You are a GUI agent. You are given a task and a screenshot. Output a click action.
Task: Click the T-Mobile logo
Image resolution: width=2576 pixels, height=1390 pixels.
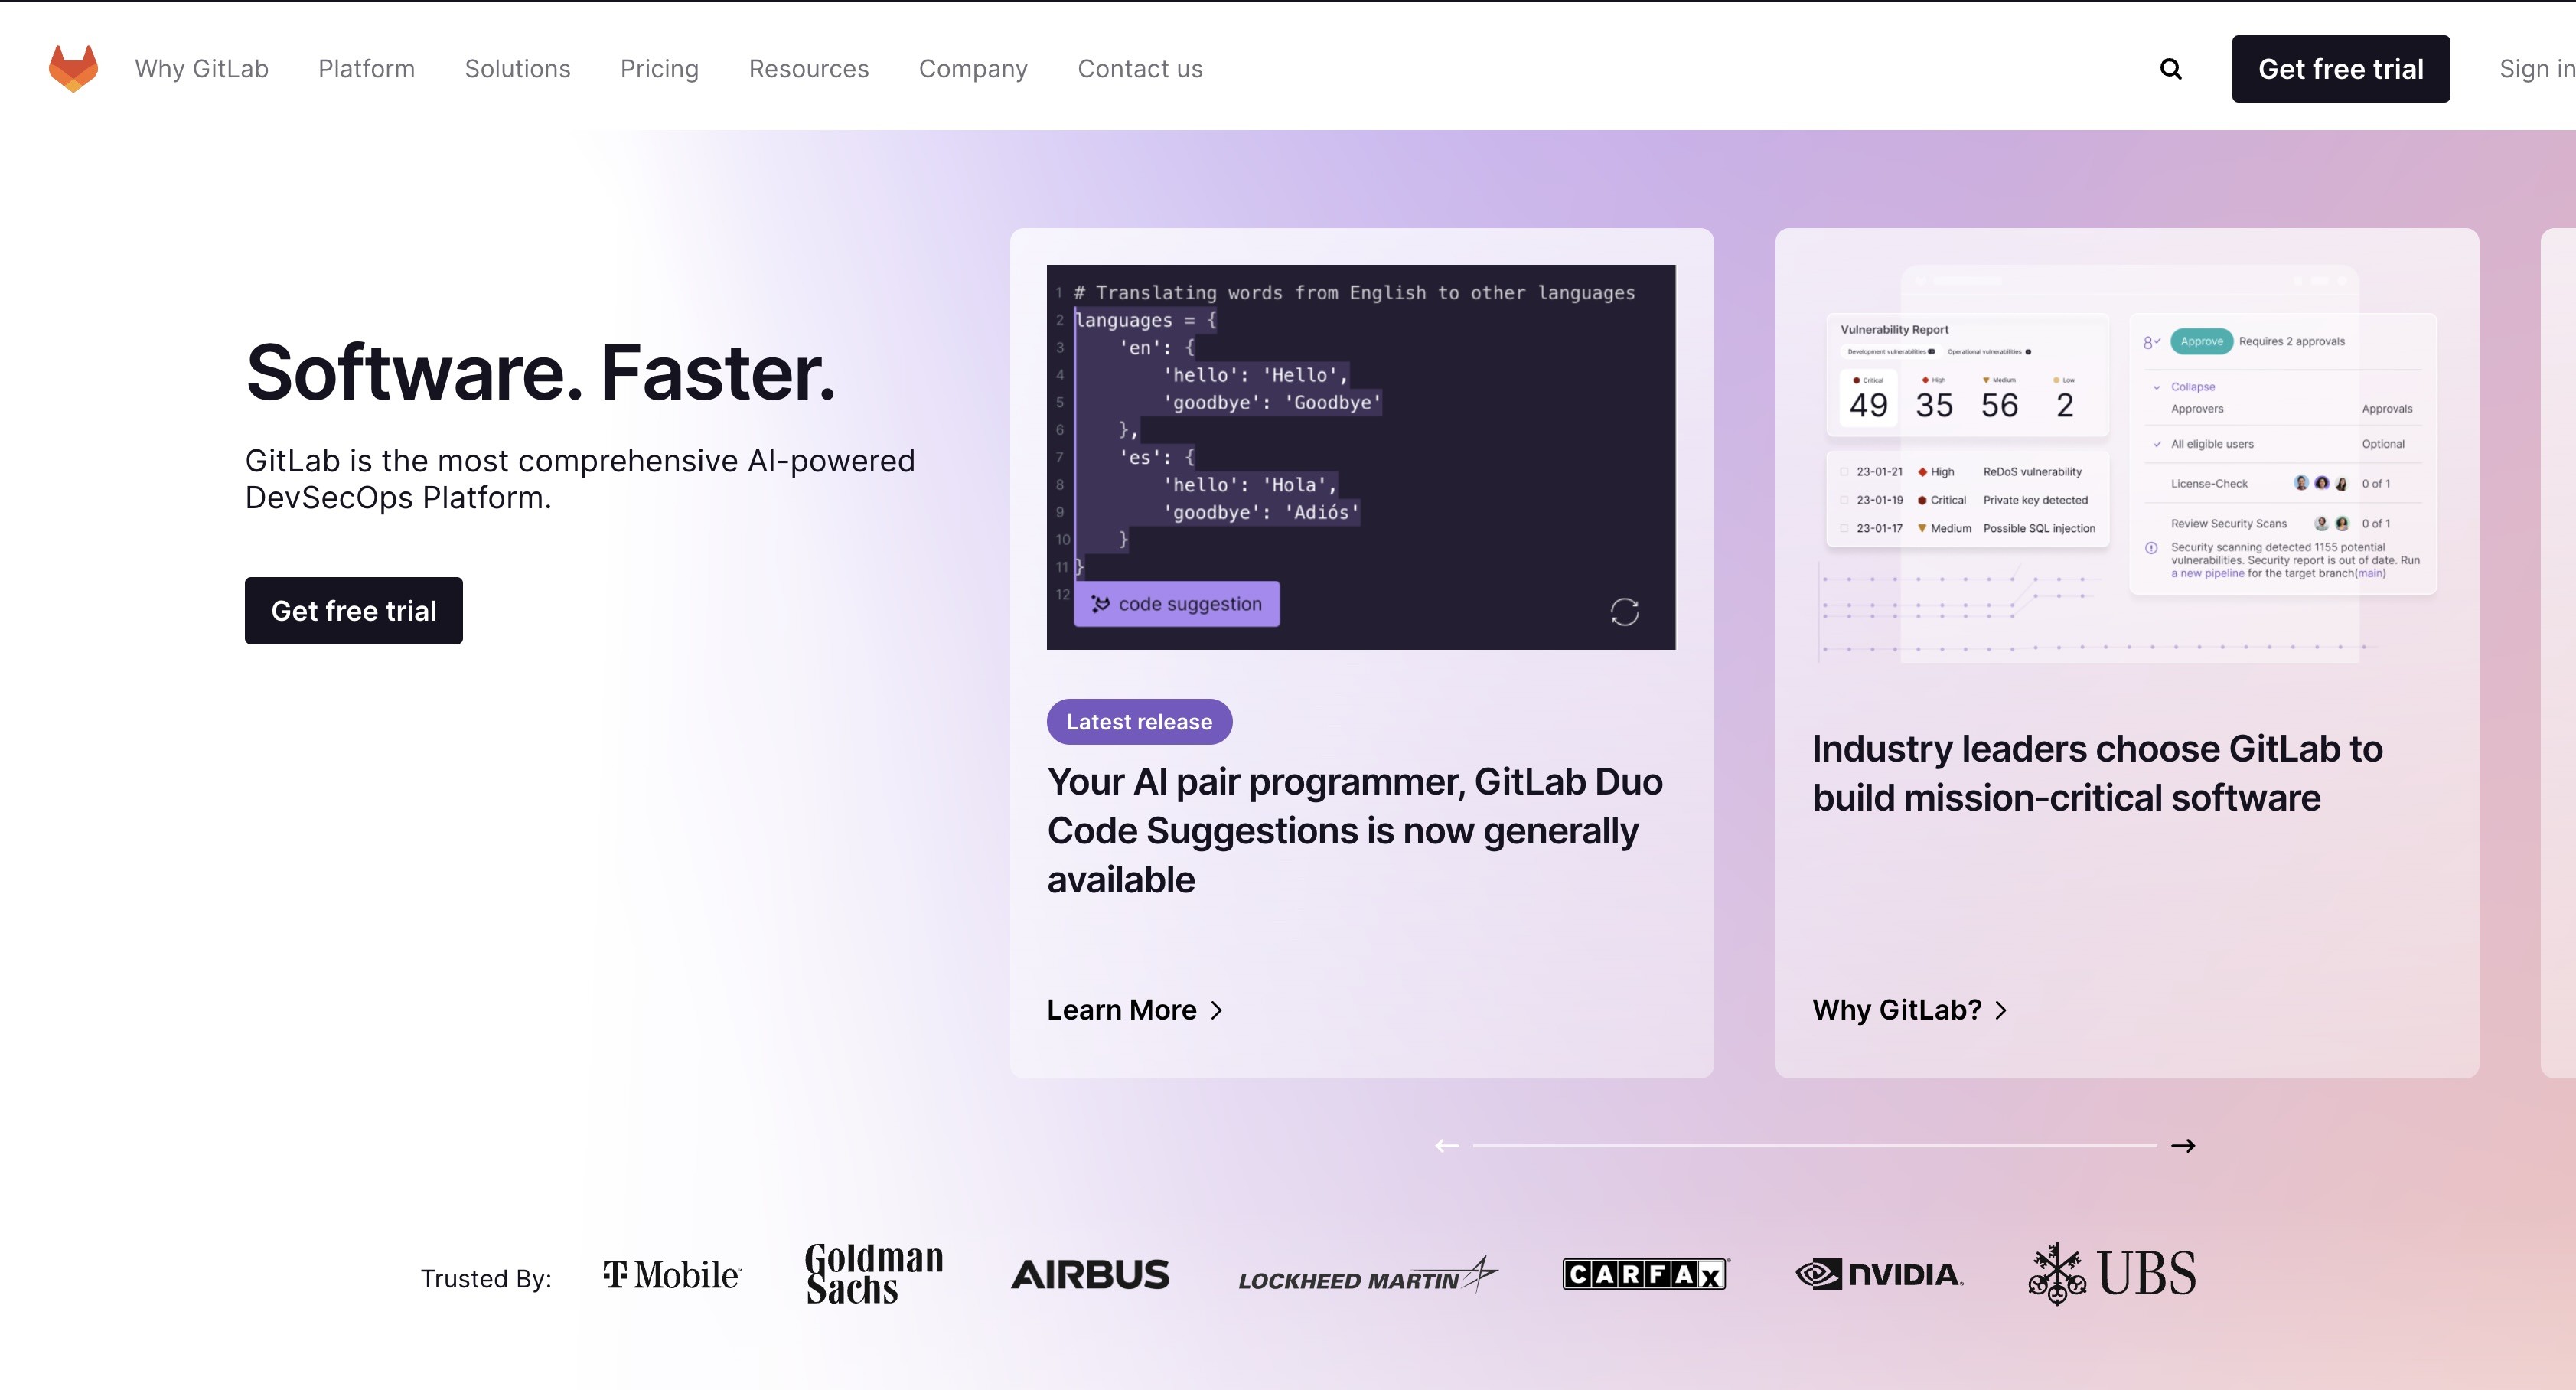[671, 1275]
